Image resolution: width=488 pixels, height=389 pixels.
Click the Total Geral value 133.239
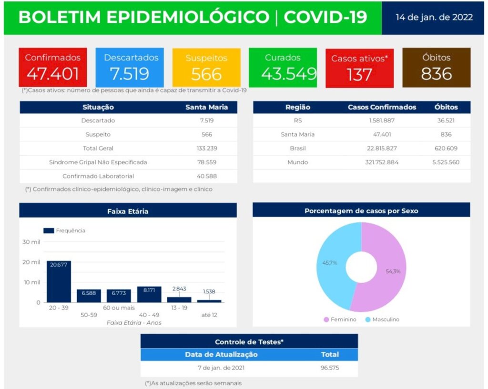[207, 149]
